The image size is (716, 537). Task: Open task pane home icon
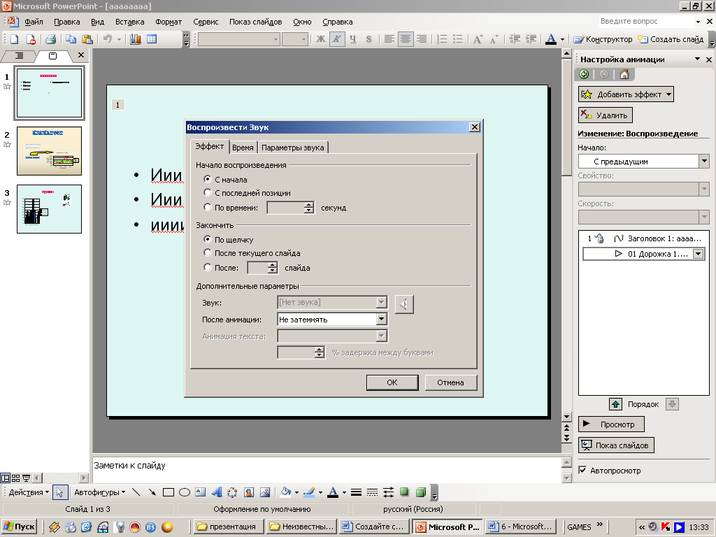624,74
